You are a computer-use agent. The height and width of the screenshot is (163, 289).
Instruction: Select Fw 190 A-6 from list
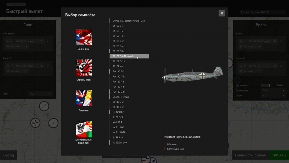[x=129, y=82]
